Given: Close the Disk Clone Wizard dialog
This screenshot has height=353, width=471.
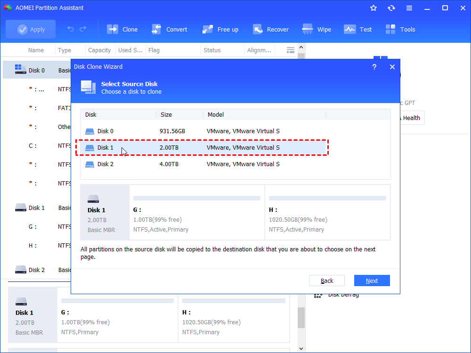Looking at the screenshot, I should (392, 67).
